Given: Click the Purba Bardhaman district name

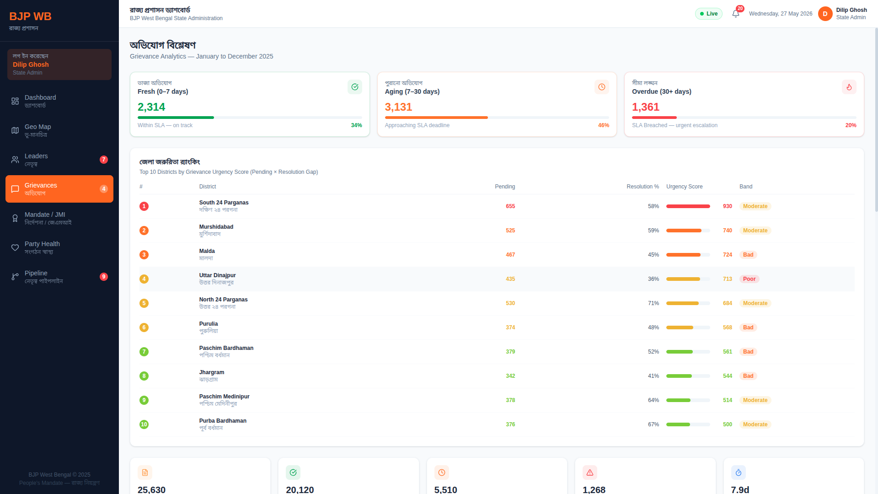Looking at the screenshot, I should [x=223, y=421].
